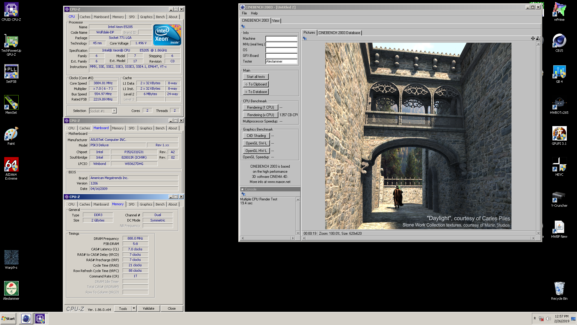Click the Console panel header
Image resolution: width=577 pixels, height=325 pixels.
(270, 189)
